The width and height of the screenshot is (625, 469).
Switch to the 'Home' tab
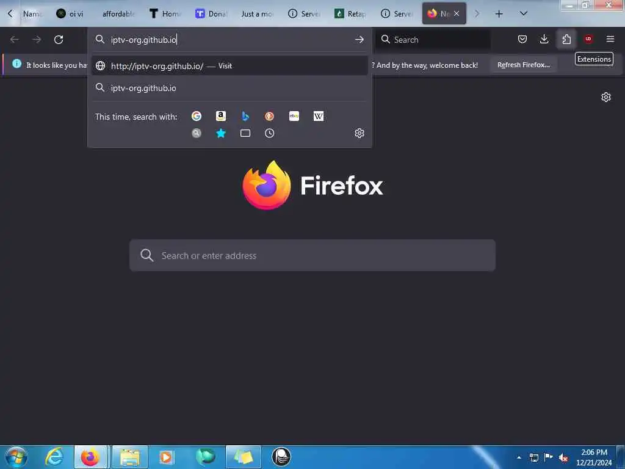click(x=165, y=14)
